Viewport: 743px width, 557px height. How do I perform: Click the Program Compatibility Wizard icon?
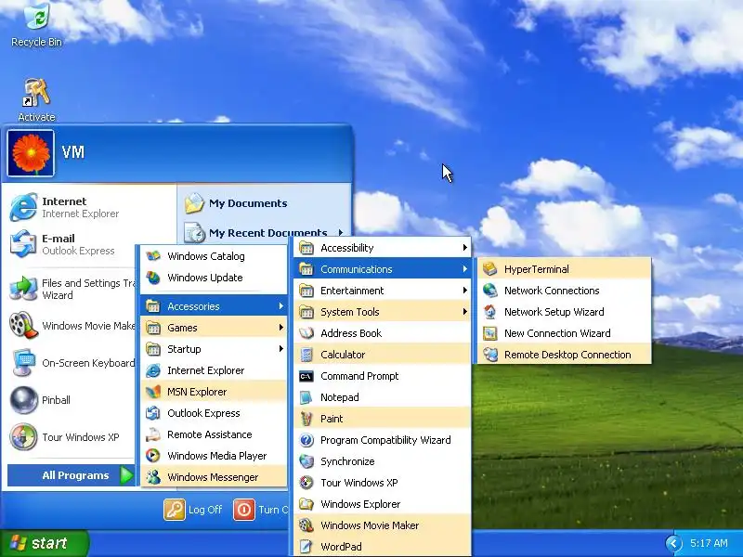(306, 440)
